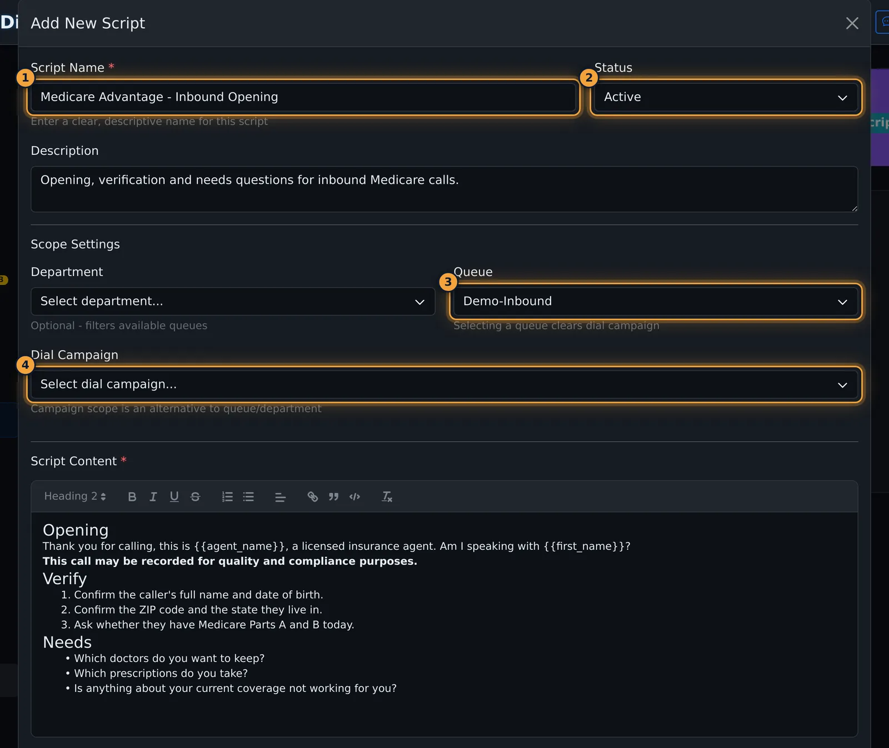Click the bold call recording disclaimer line
Viewport: 889px width, 748px height.
tap(230, 561)
